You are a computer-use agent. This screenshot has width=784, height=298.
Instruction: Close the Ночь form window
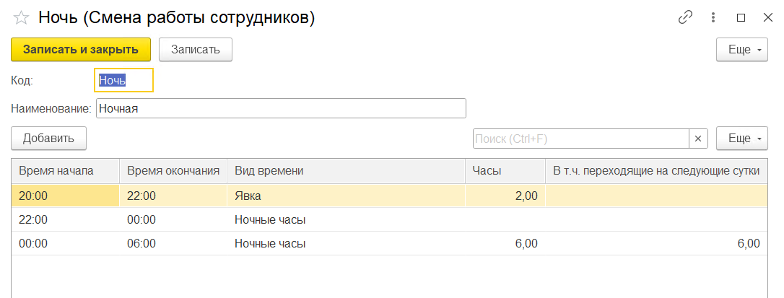click(x=767, y=18)
